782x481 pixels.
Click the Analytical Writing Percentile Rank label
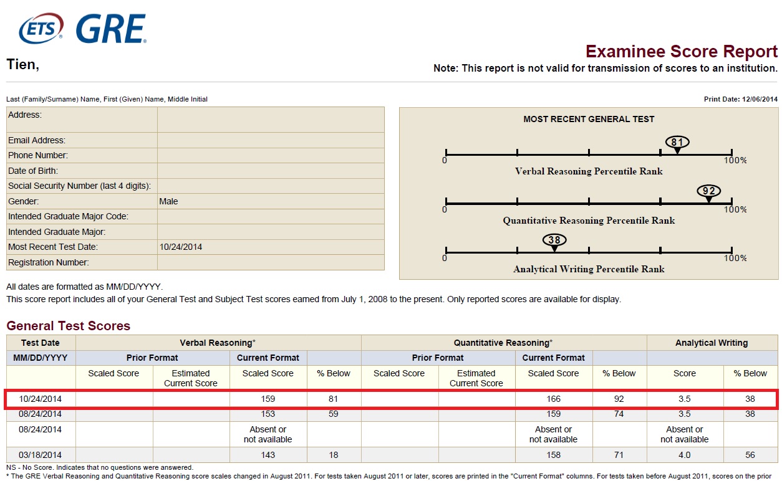click(589, 269)
